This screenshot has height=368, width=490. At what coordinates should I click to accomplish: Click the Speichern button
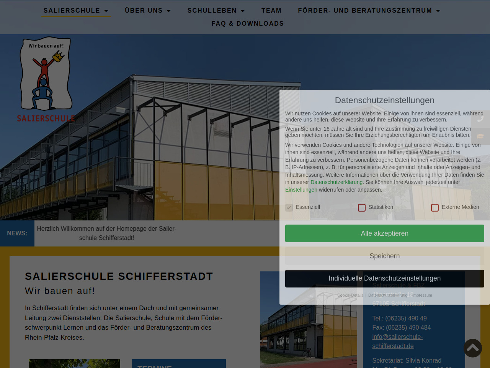pyautogui.click(x=384, y=256)
